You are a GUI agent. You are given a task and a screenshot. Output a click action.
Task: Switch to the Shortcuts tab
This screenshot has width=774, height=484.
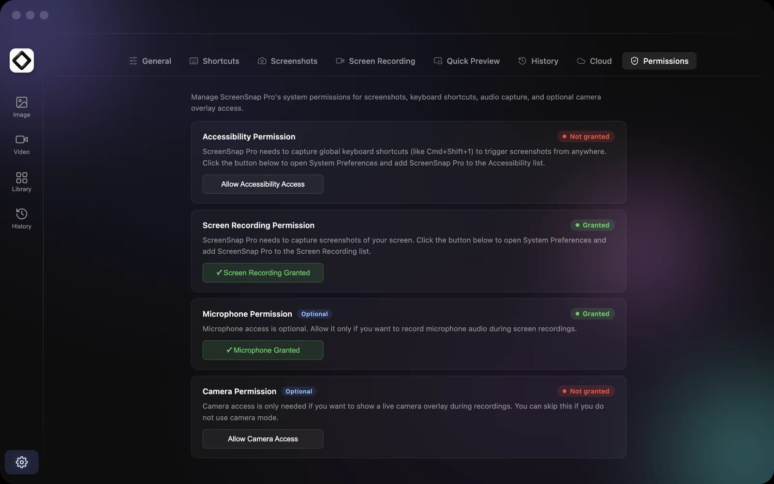coord(214,61)
